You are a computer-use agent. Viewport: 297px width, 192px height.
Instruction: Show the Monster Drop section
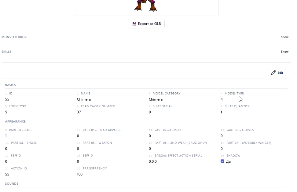click(284, 37)
